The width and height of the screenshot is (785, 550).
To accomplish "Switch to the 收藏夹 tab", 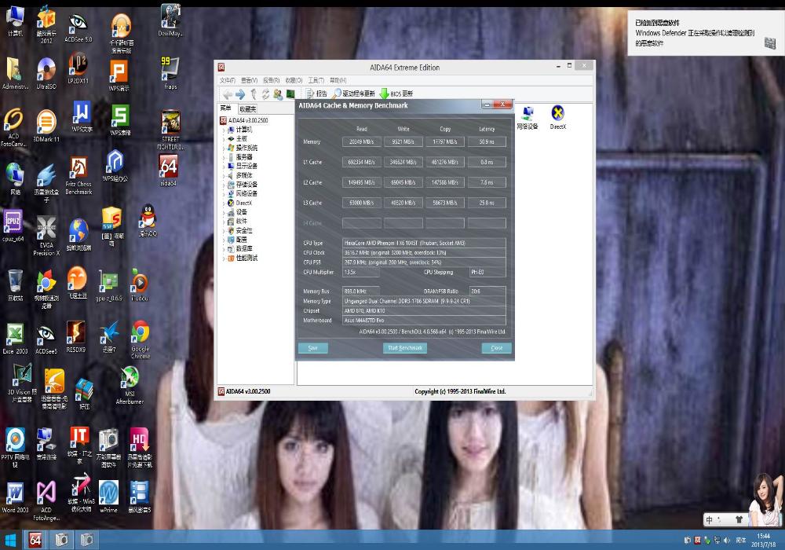I will 248,108.
